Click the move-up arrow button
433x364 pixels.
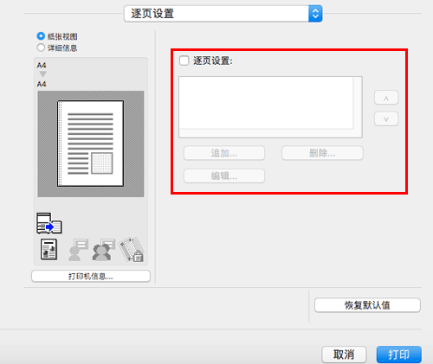click(386, 98)
